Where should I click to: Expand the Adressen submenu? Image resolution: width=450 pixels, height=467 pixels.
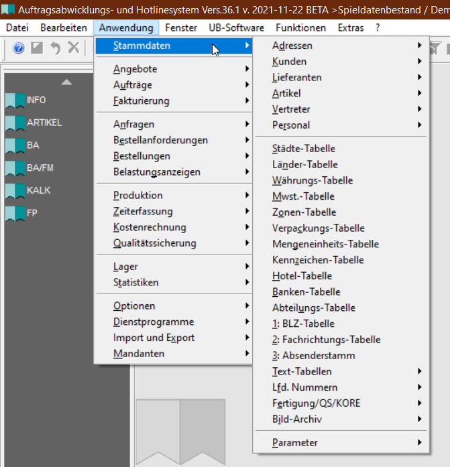[x=292, y=46]
